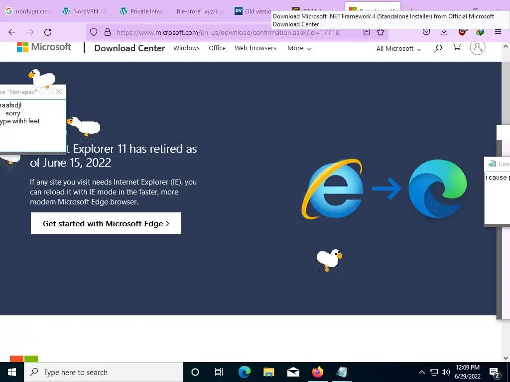Image resolution: width=510 pixels, height=382 pixels.
Task: Open the Windows navigation item
Action: (186, 48)
